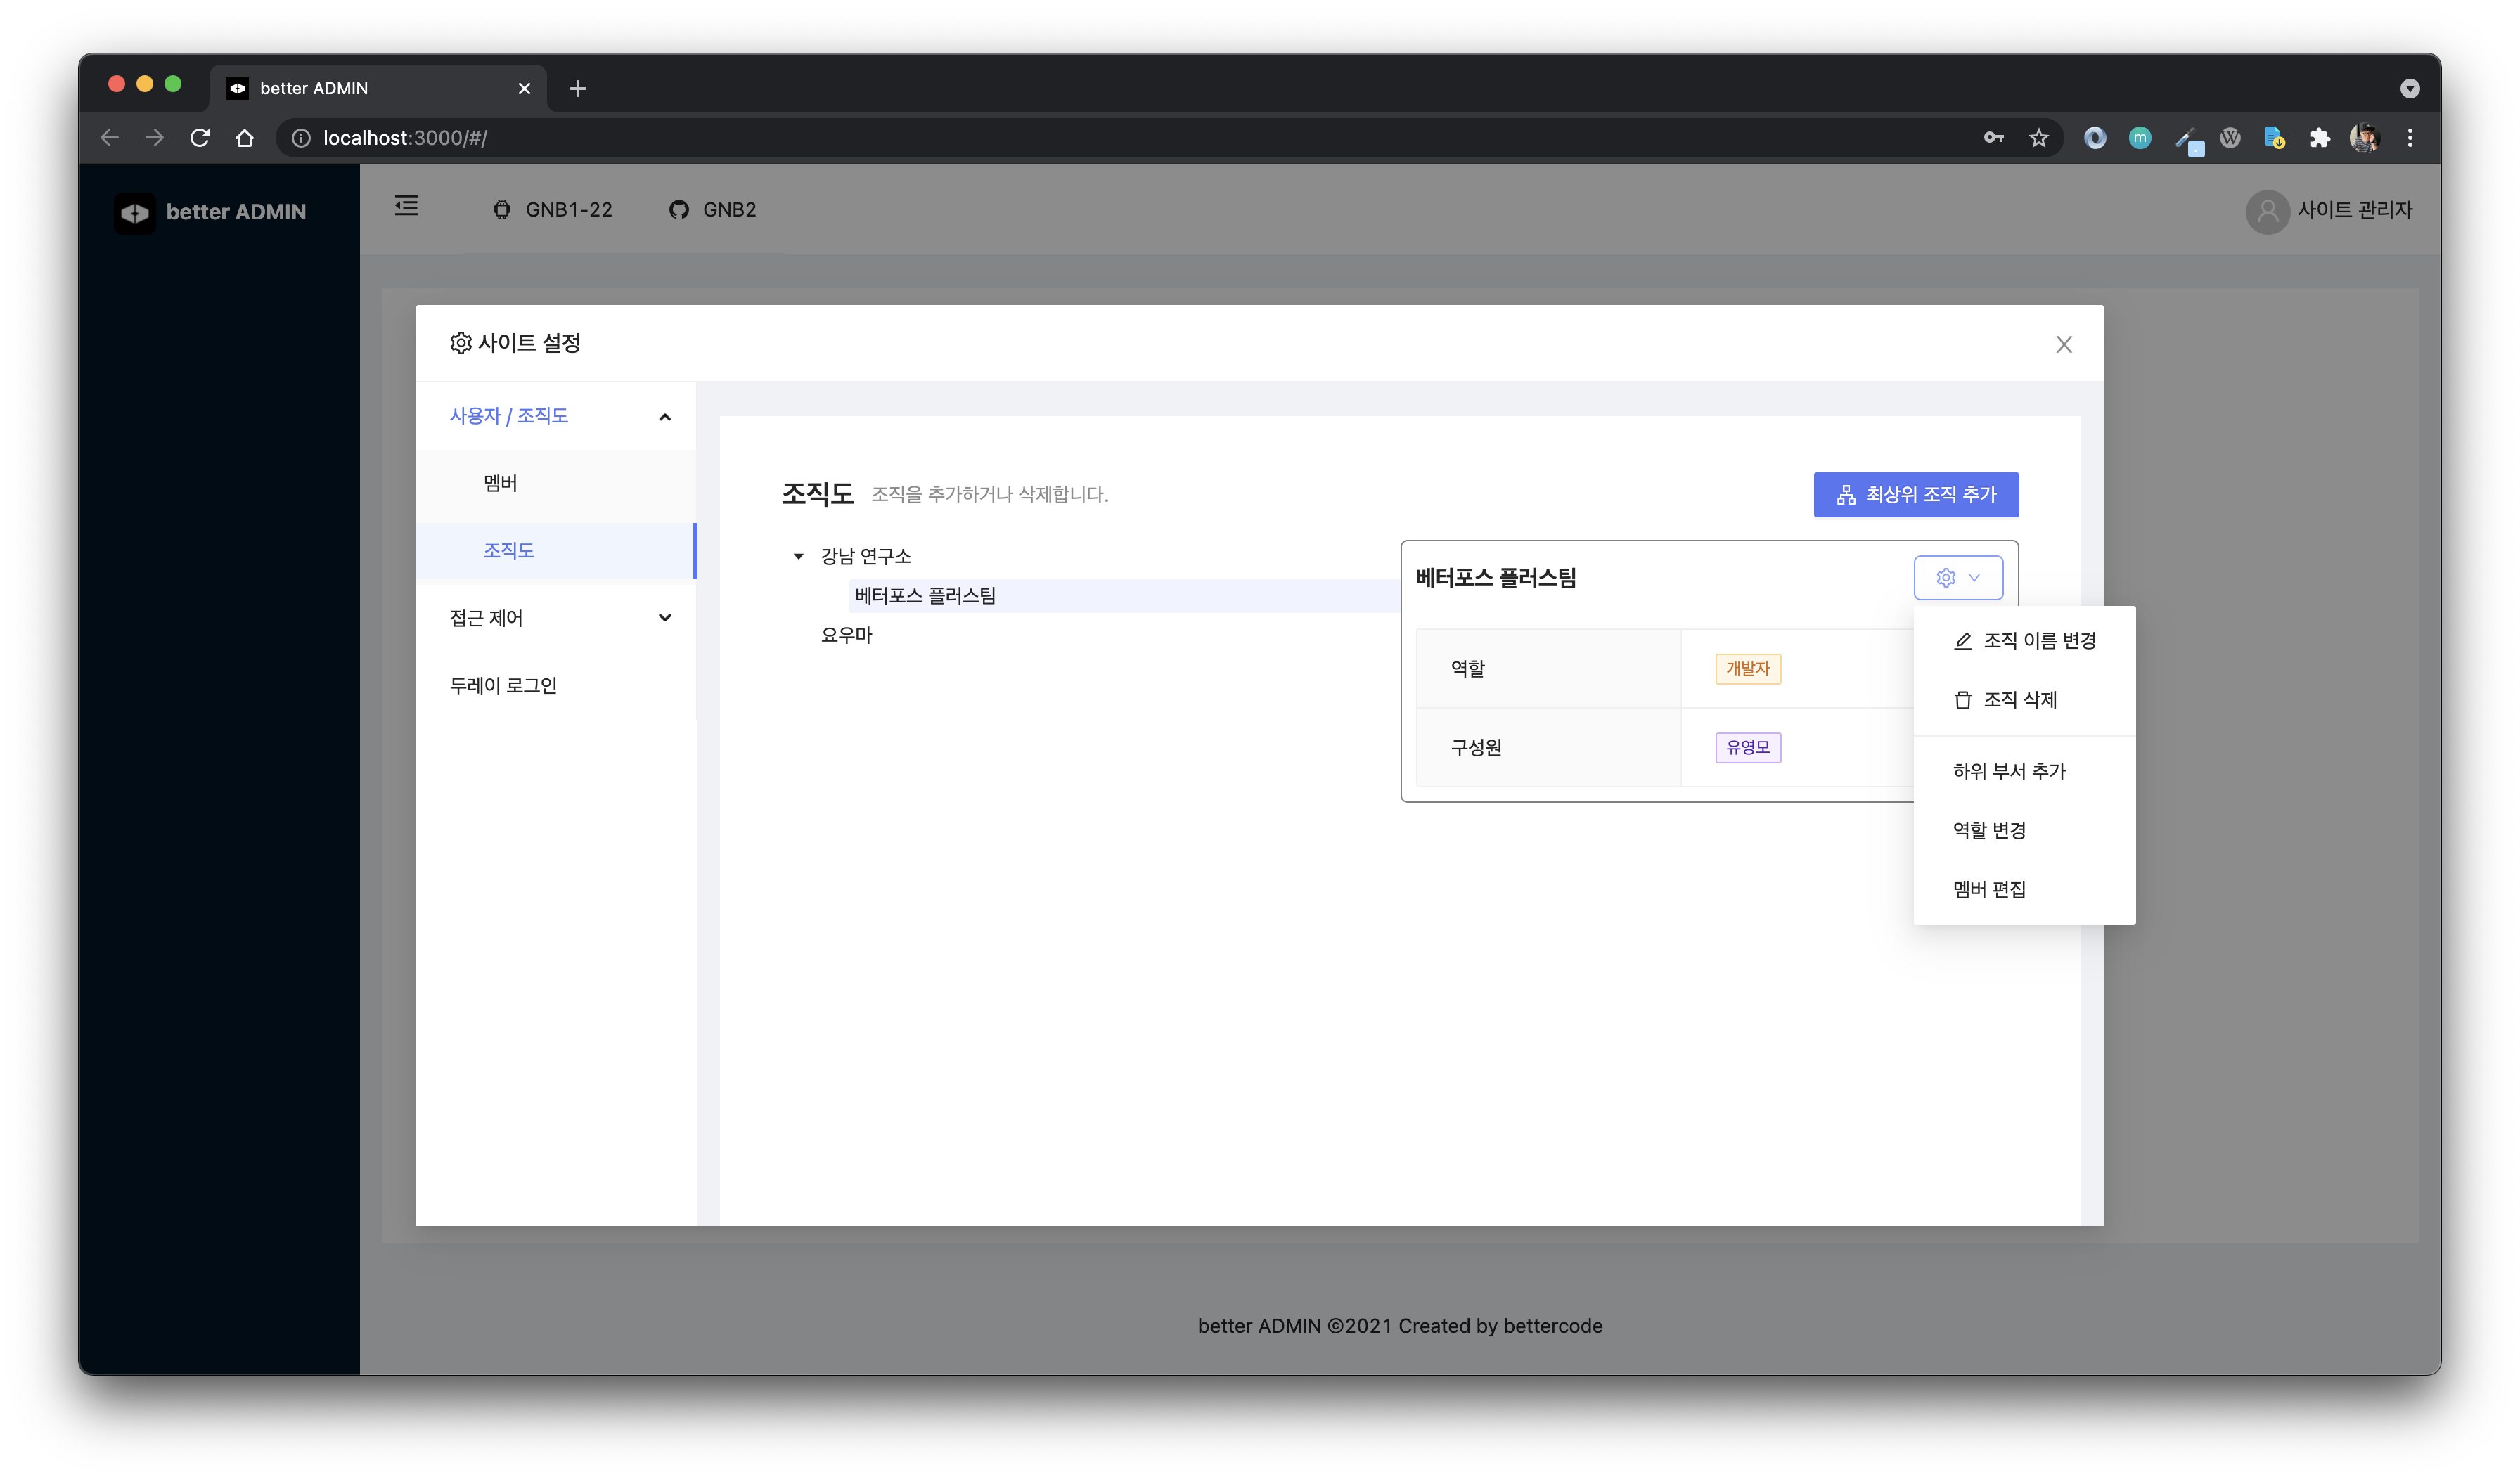The image size is (2520, 1479).
Task: Click the pencil icon beside 조직 이름 변경
Action: pos(1962,641)
